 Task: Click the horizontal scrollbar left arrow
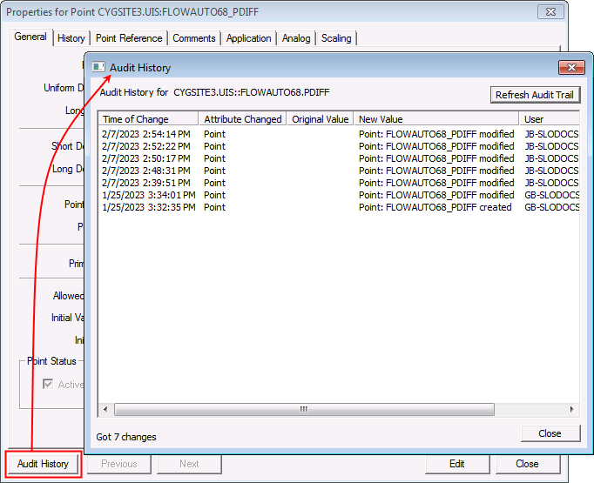pyautogui.click(x=105, y=409)
